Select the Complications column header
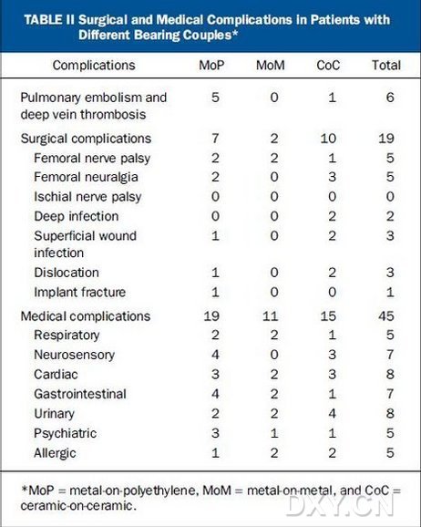 [94, 66]
